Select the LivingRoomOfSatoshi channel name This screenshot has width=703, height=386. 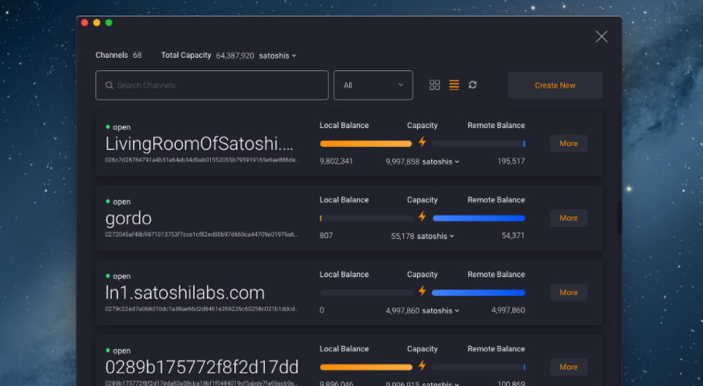pos(199,144)
